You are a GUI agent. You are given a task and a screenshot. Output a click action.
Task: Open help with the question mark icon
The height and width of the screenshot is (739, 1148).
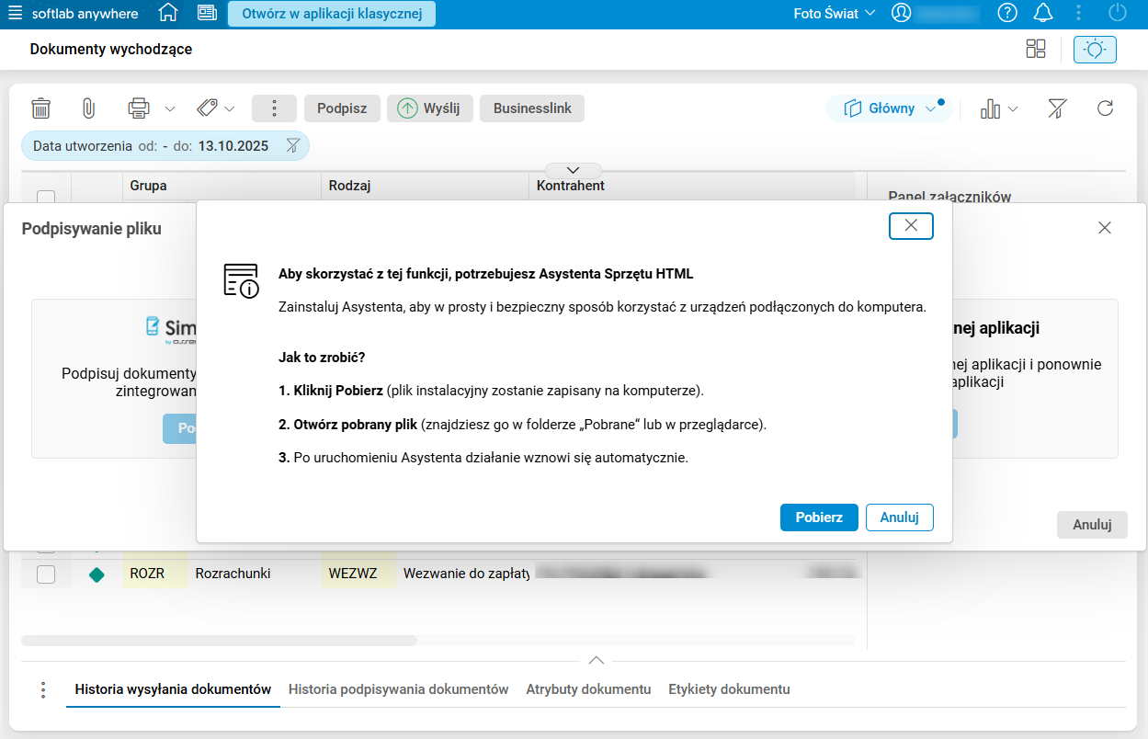point(1006,13)
